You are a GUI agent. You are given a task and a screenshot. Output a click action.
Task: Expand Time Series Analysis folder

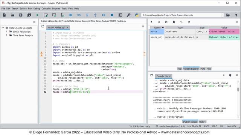pyautogui.click(x=6, y=35)
